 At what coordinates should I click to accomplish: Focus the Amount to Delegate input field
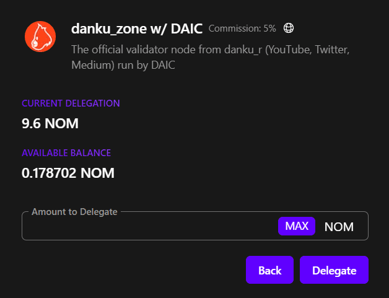149,227
